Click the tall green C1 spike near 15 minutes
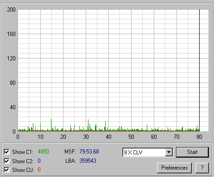Image resolution: width=214 pixels, height=177 pixels. [51, 125]
